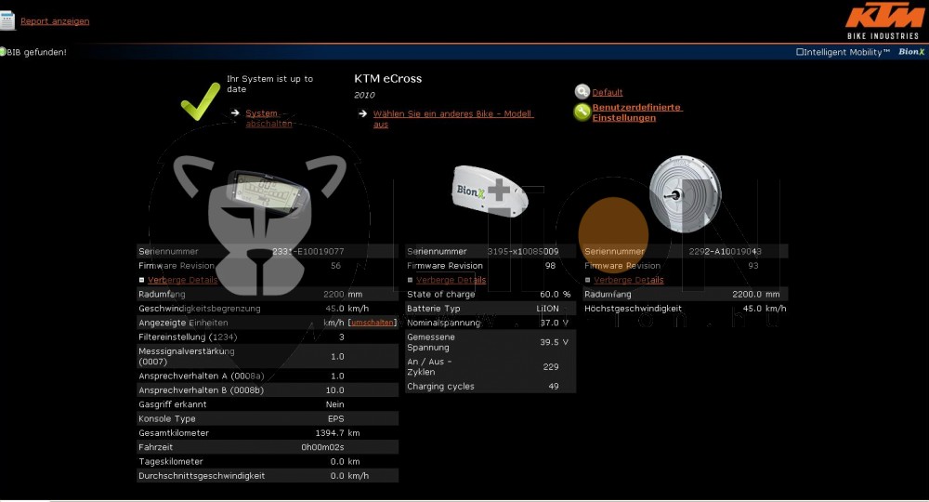Click the BionX logo in header bar
The image size is (929, 502).
(x=911, y=52)
